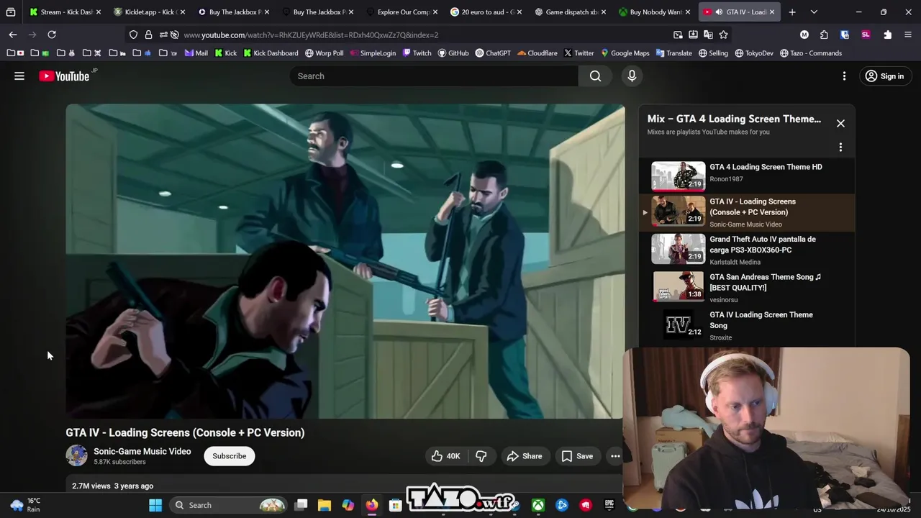Click the magnifier search button
The height and width of the screenshot is (518, 921).
point(595,76)
